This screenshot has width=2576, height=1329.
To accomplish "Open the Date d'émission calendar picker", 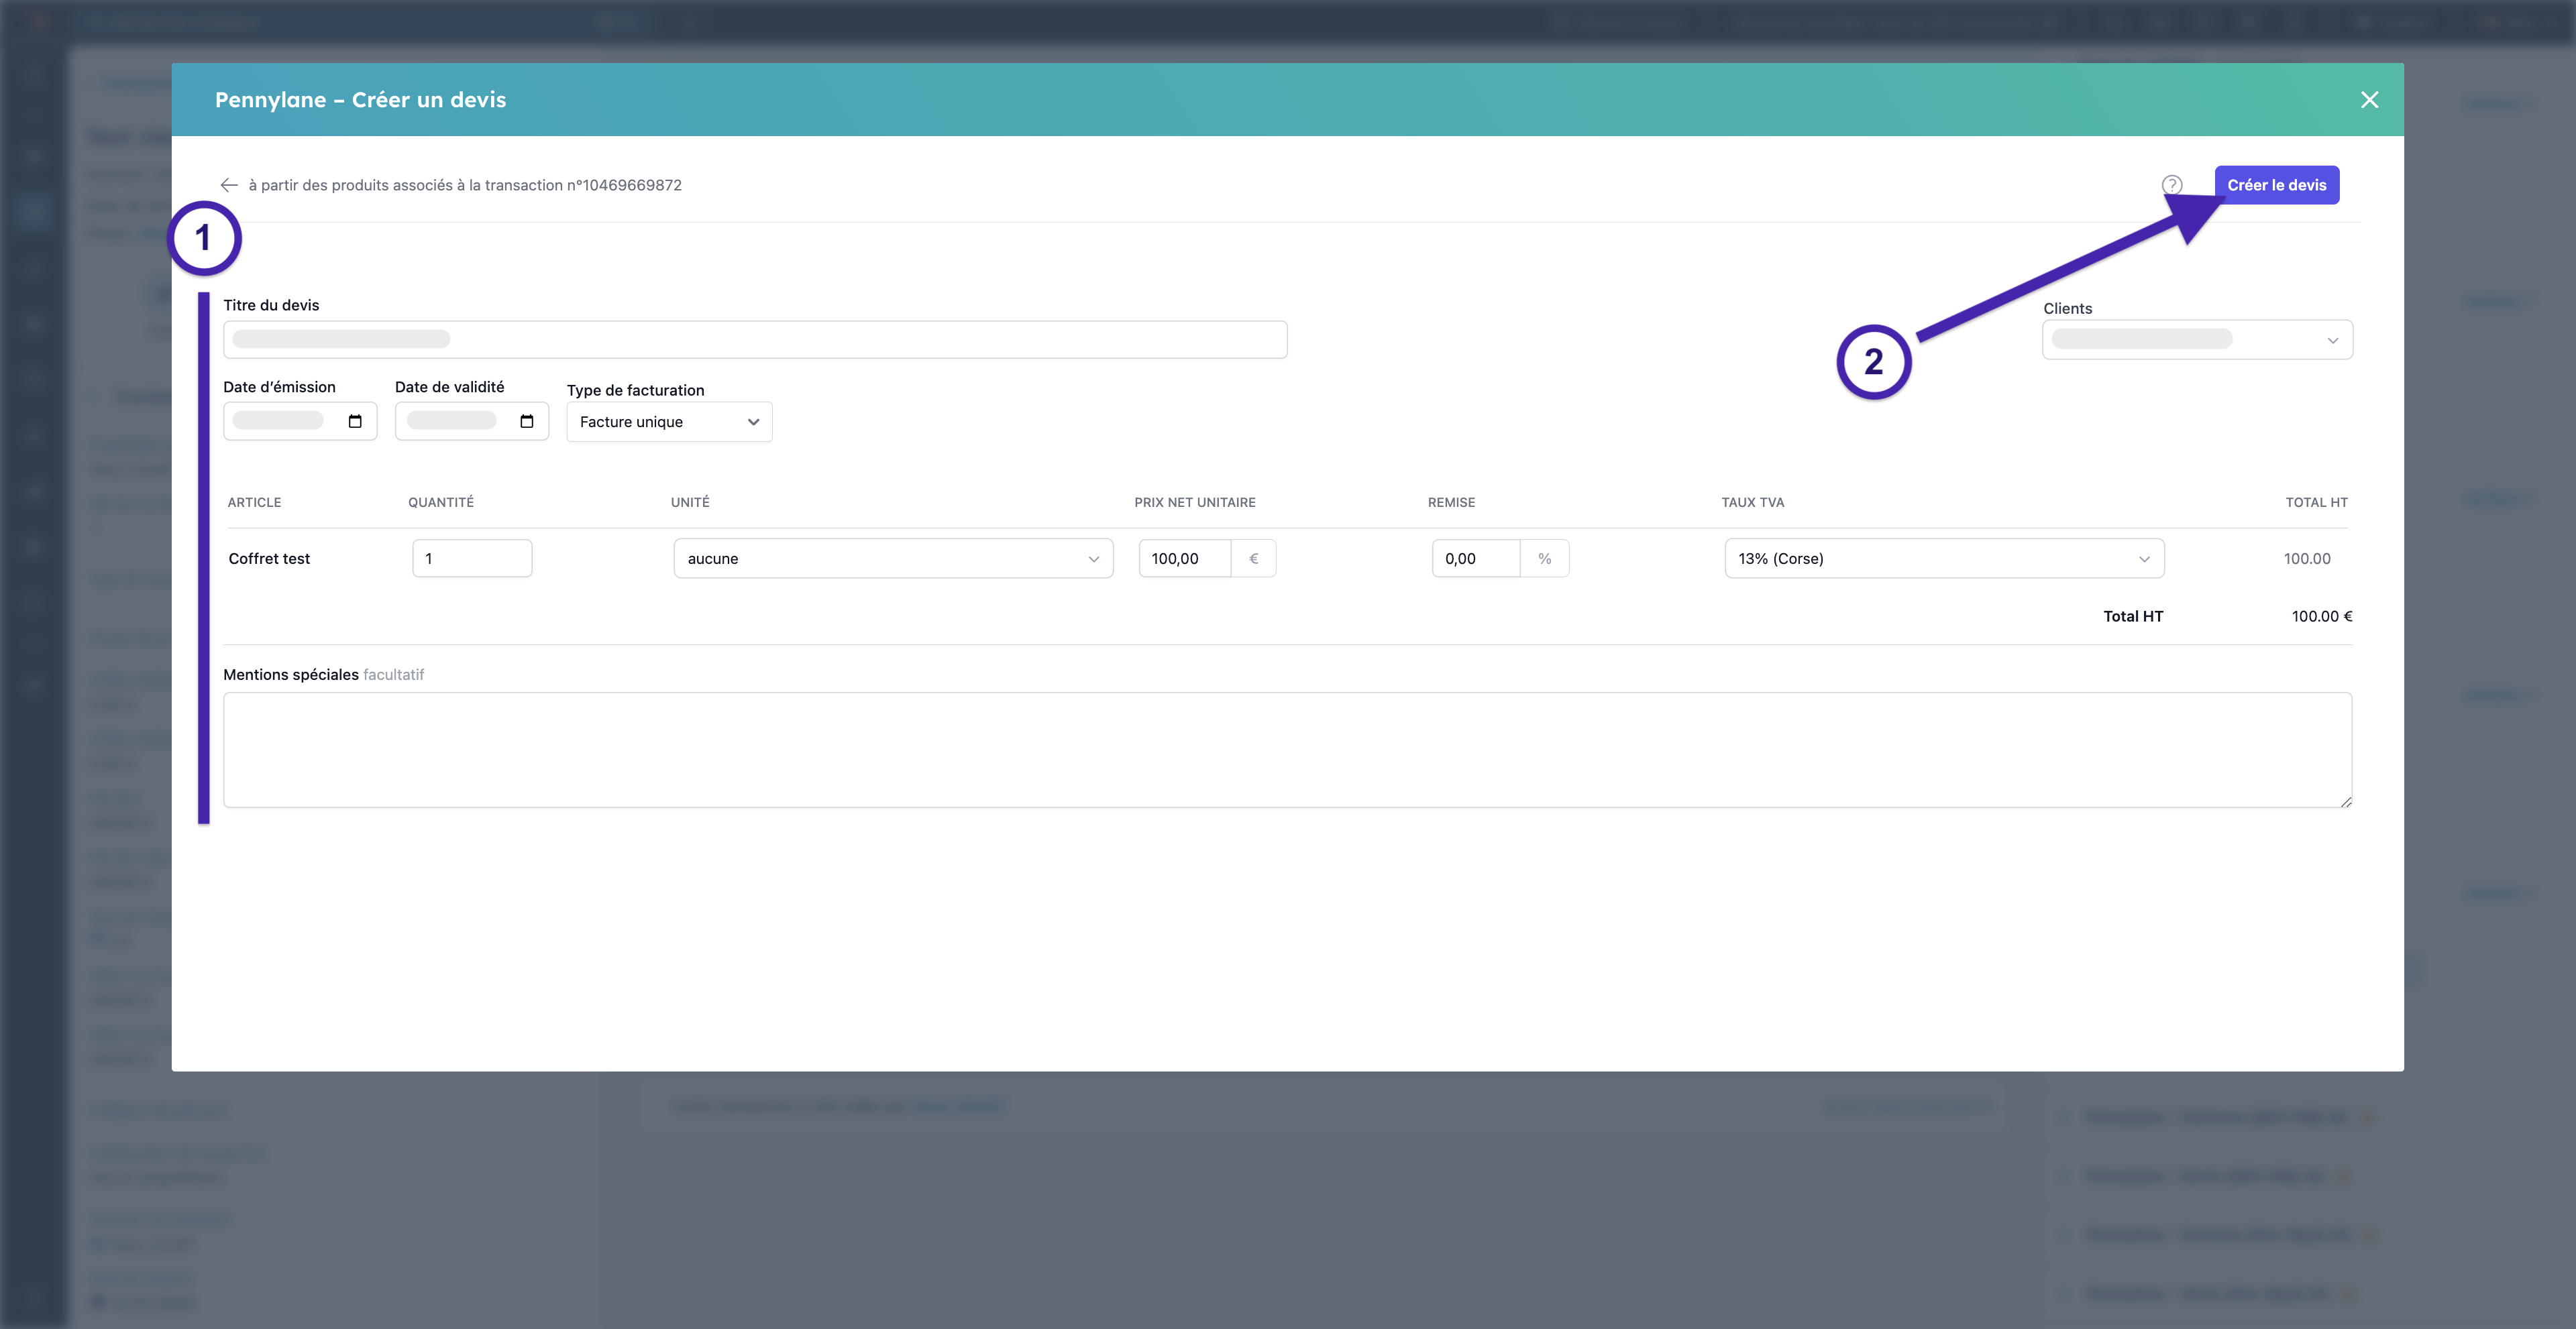I will (x=355, y=422).
